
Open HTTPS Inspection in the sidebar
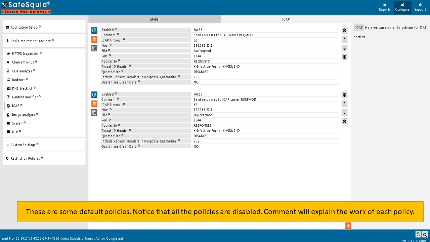pyautogui.click(x=25, y=53)
